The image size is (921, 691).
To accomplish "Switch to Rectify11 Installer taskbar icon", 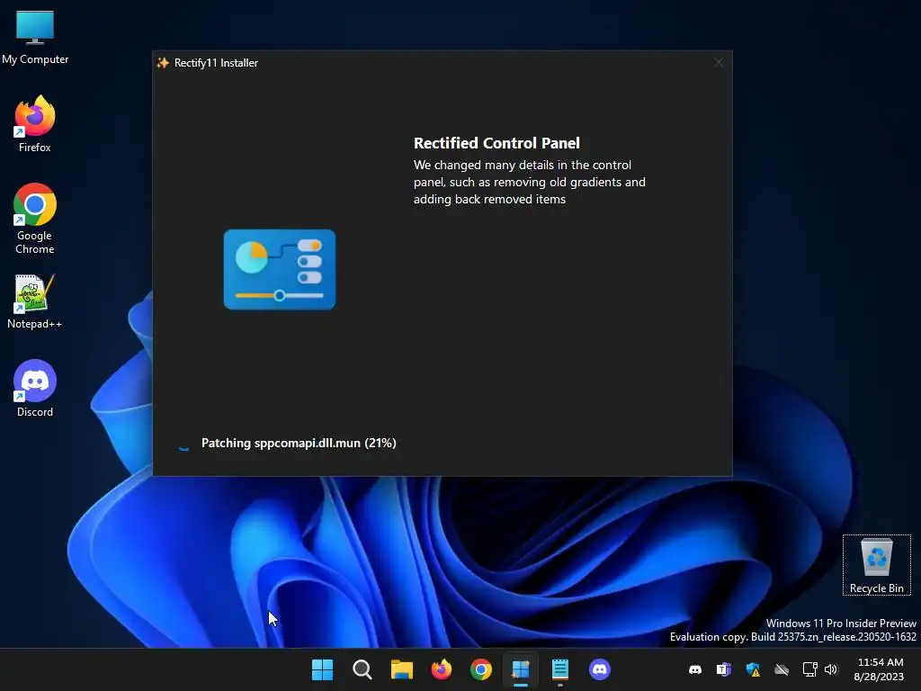I will tap(521, 669).
